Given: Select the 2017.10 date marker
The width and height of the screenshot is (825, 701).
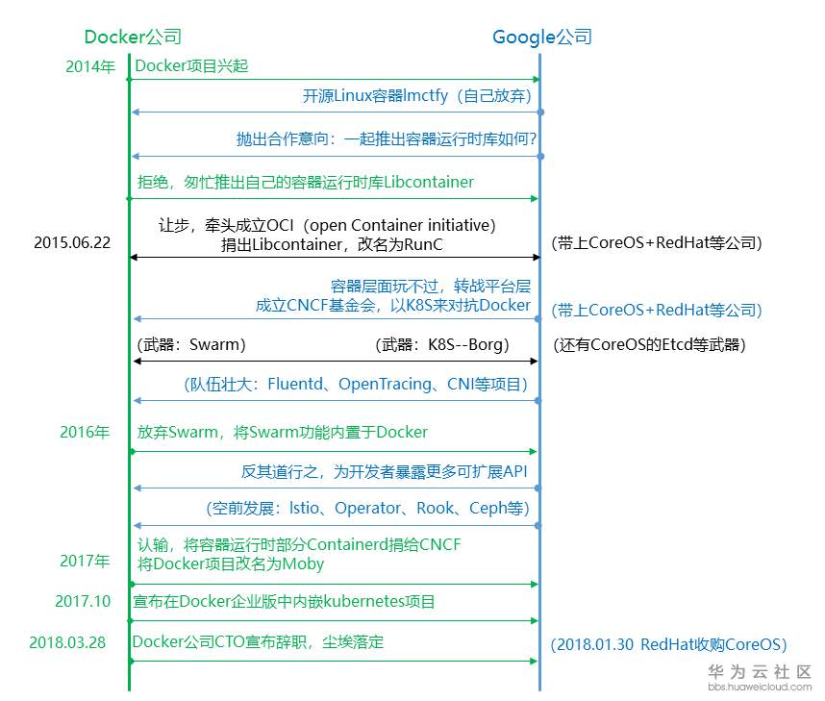Looking at the screenshot, I should [x=82, y=597].
